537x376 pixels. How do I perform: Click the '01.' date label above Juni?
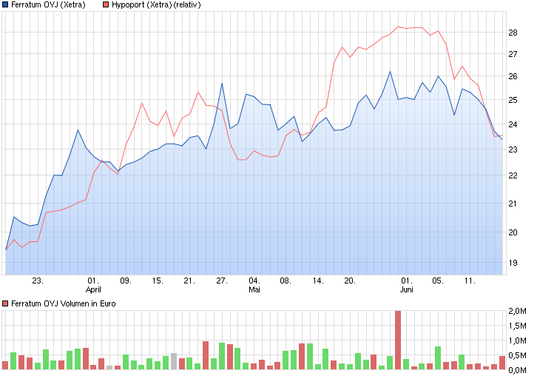click(x=407, y=281)
